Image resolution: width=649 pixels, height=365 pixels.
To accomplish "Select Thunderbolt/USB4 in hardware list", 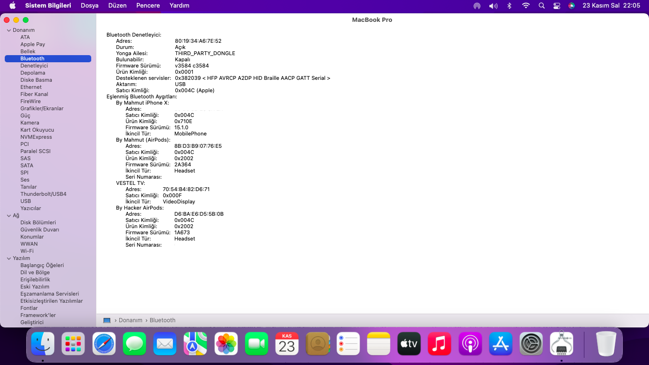I will pyautogui.click(x=43, y=194).
